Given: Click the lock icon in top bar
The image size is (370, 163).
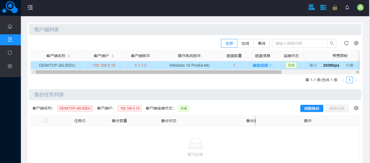Looking at the screenshot, I should (335, 8).
